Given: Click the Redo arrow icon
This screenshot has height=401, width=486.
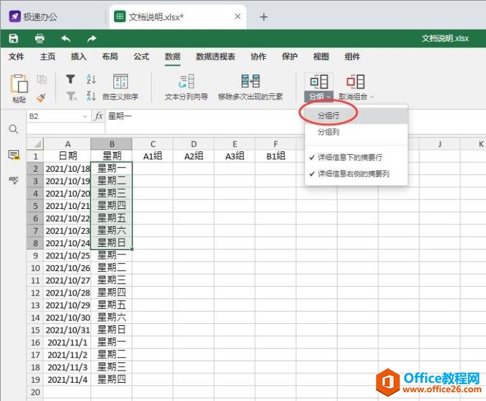Looking at the screenshot, I should pos(92,39).
